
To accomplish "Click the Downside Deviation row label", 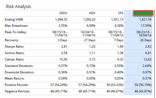I will click(20, 72).
